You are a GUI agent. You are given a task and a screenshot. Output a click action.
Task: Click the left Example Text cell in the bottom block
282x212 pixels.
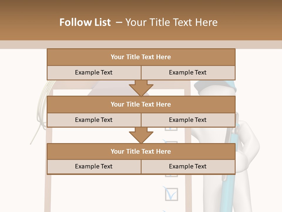point(94,166)
